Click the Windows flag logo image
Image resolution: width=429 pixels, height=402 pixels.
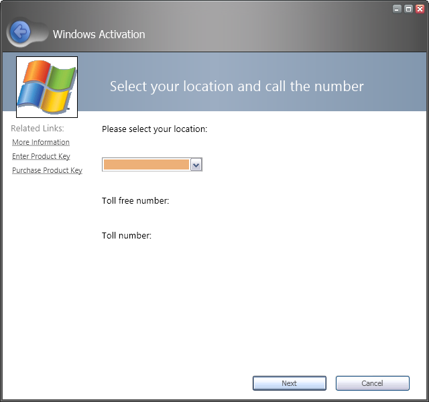47,87
